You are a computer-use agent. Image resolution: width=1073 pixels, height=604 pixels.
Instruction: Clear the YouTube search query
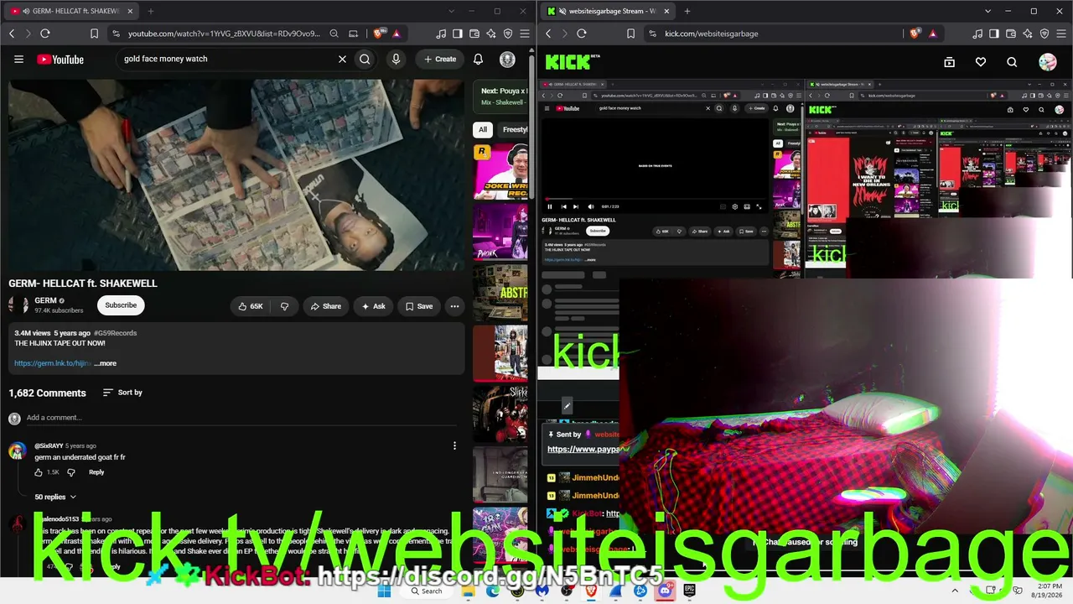[342, 60]
